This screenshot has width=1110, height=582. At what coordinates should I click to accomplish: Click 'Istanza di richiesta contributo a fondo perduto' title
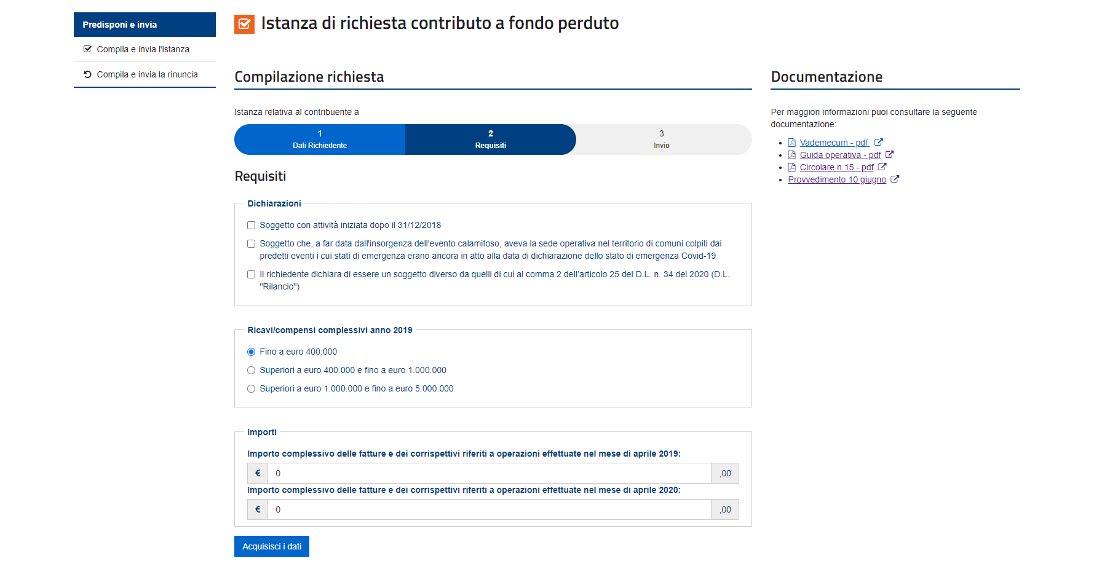pos(440,23)
